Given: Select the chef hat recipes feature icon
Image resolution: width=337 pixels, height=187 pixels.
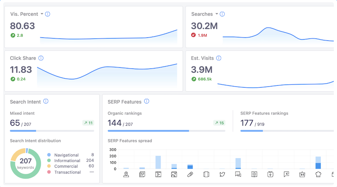Looking at the screenshot, I should 318,174.
